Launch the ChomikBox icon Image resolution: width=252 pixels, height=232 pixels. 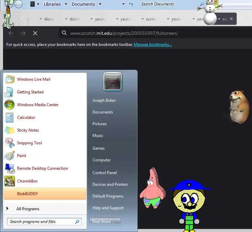(x=9, y=181)
